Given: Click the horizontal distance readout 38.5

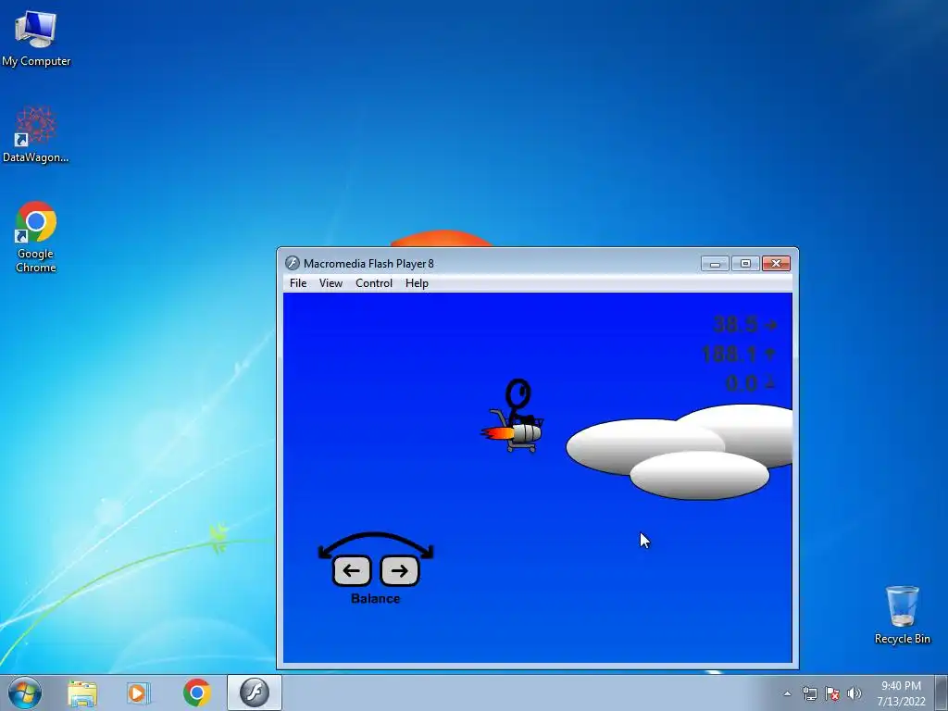Looking at the screenshot, I should click(735, 325).
